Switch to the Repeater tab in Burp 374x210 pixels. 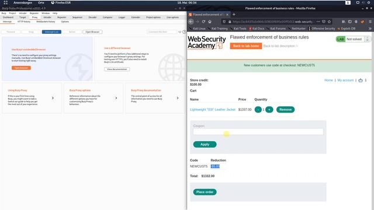62,17
